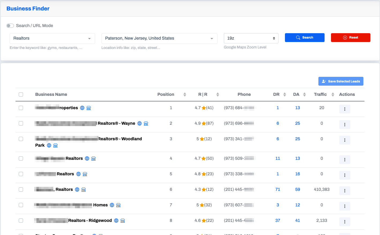
Task: Click Save Selected Leads button
Action: 341,81
